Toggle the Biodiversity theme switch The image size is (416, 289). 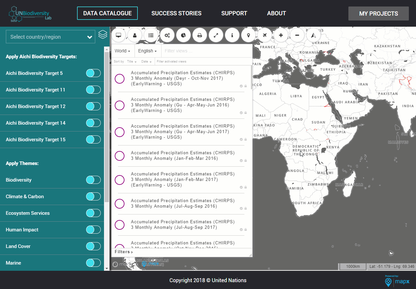93,180
